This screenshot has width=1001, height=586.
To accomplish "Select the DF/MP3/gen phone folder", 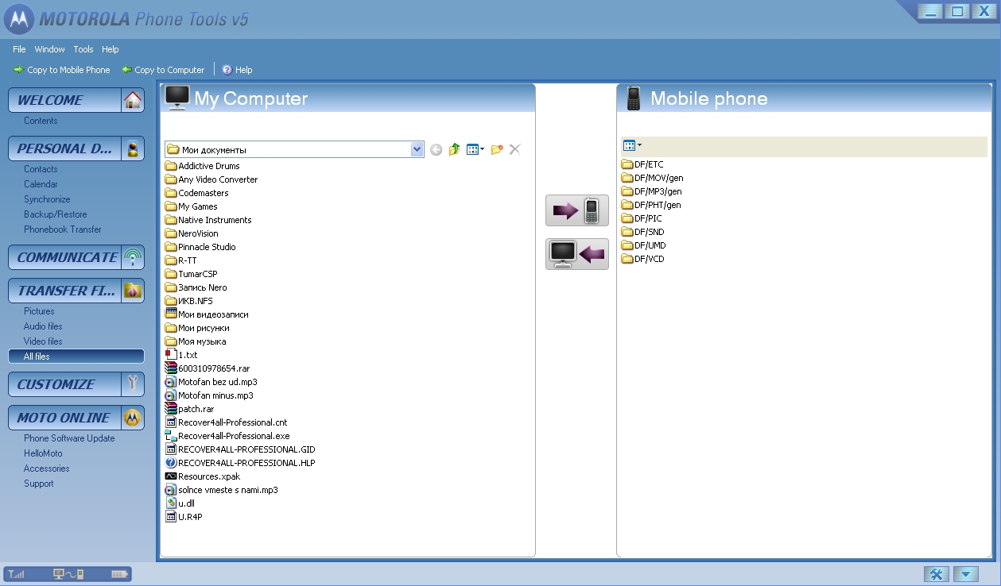I will click(651, 191).
